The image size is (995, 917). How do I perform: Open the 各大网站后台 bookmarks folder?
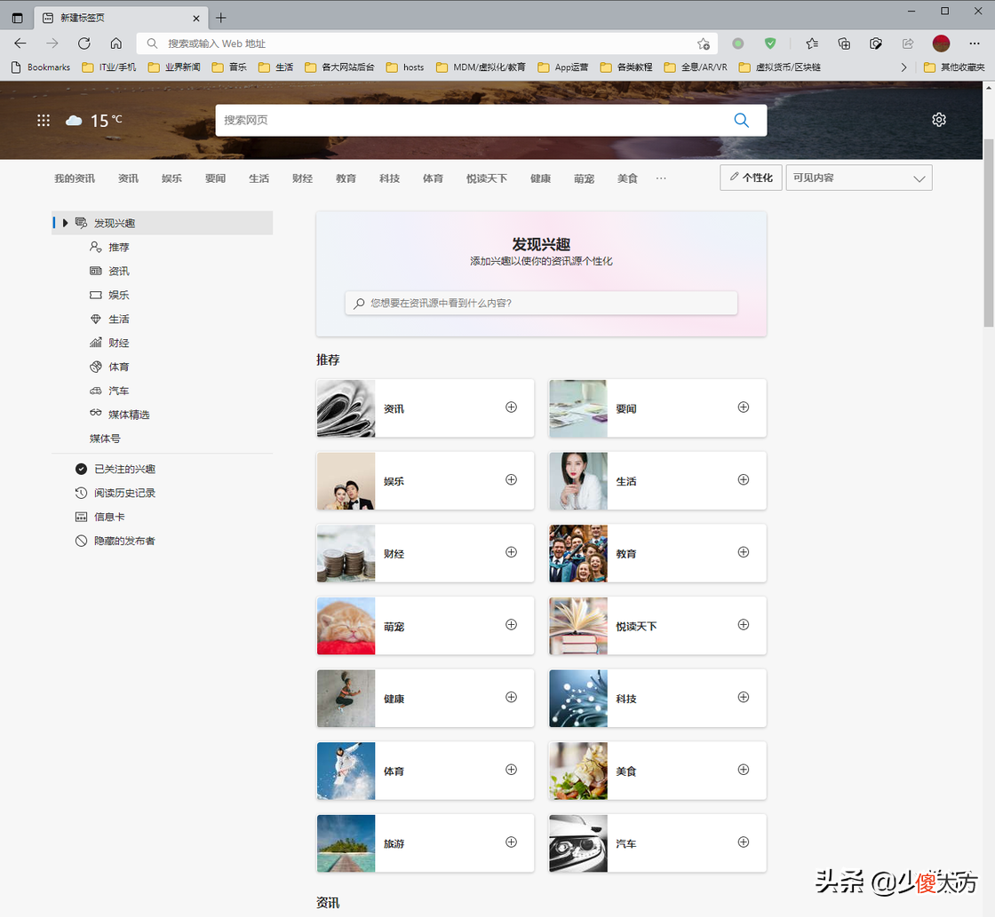pos(338,67)
